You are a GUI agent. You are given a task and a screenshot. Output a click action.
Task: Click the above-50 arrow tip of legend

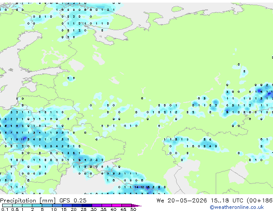pyautogui.click(x=136, y=205)
